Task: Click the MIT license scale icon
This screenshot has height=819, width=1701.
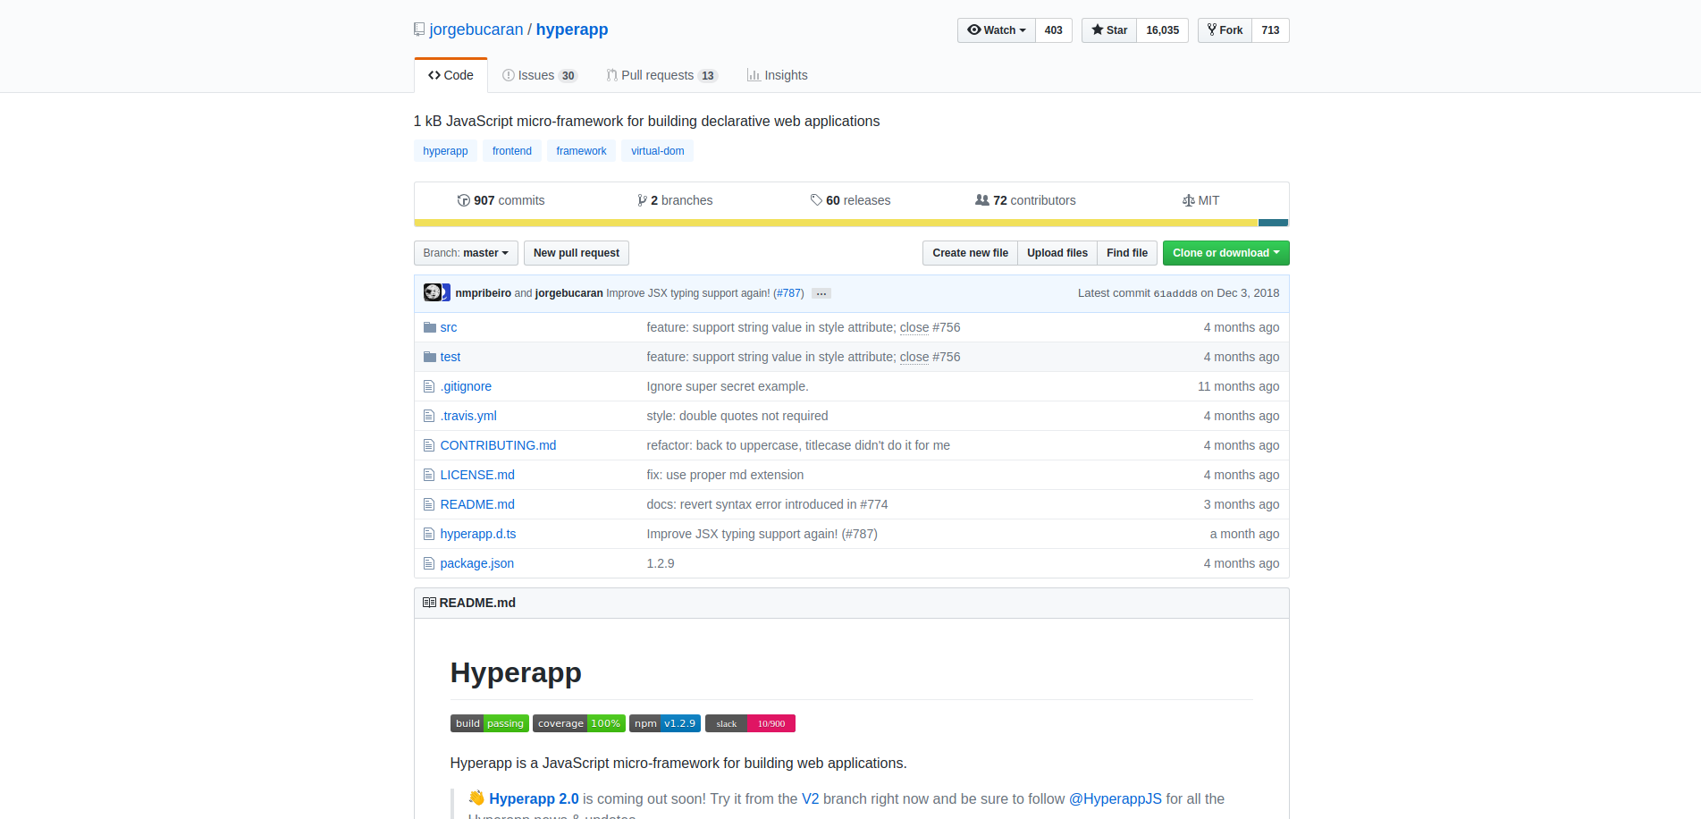Action: pos(1188,200)
